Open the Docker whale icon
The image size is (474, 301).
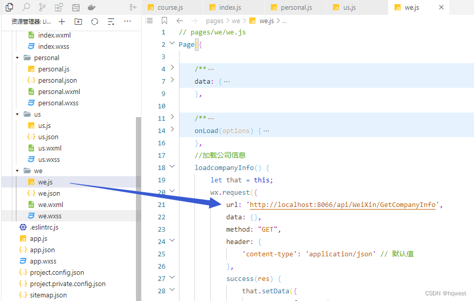click(92, 7)
